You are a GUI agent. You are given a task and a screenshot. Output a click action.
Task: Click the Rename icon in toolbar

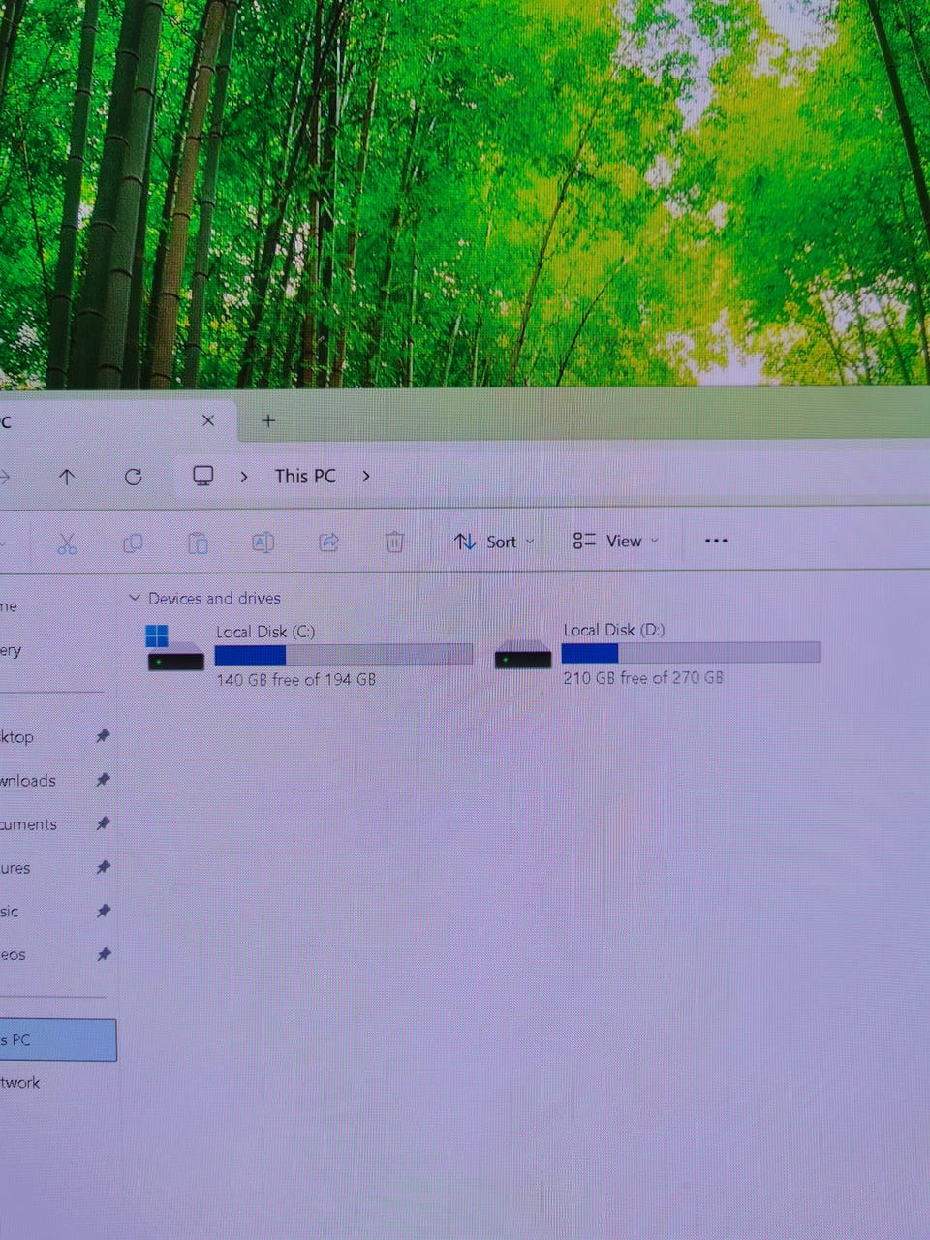coord(263,542)
